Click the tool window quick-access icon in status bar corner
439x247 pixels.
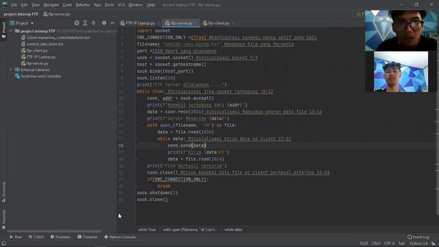[x=3, y=244]
